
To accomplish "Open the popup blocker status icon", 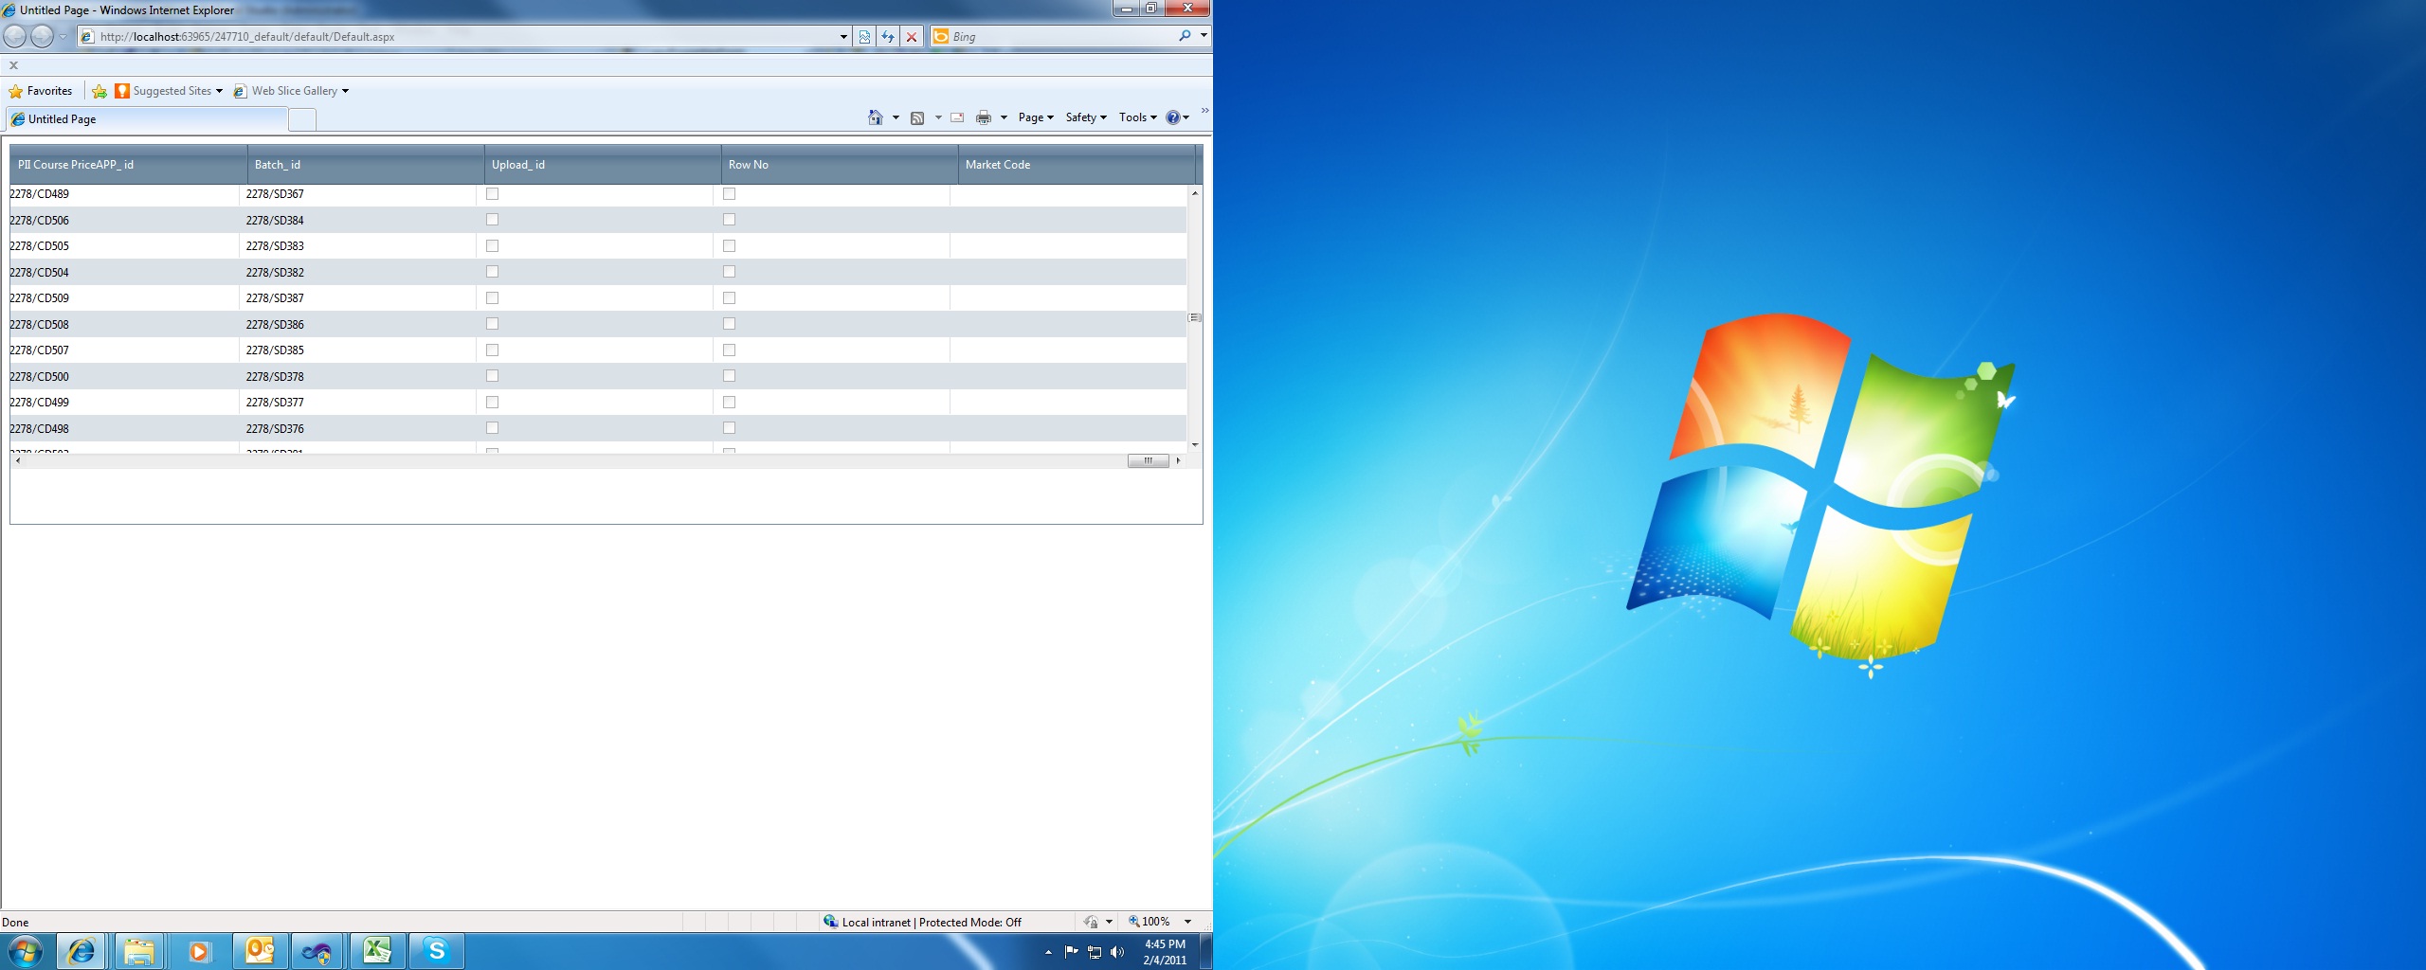I will tap(1091, 922).
